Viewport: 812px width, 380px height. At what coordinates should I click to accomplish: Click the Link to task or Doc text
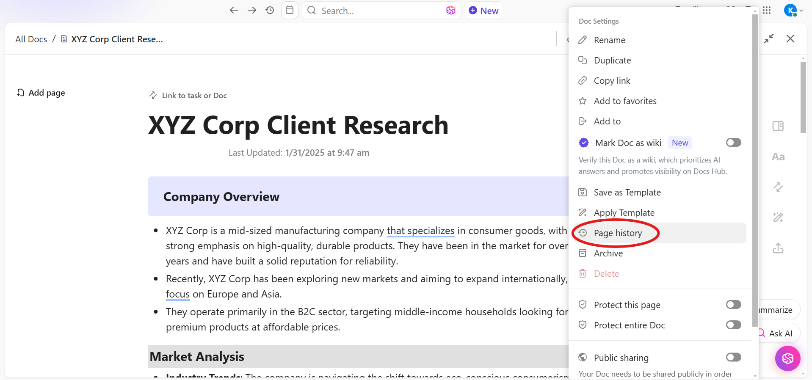[x=194, y=96]
